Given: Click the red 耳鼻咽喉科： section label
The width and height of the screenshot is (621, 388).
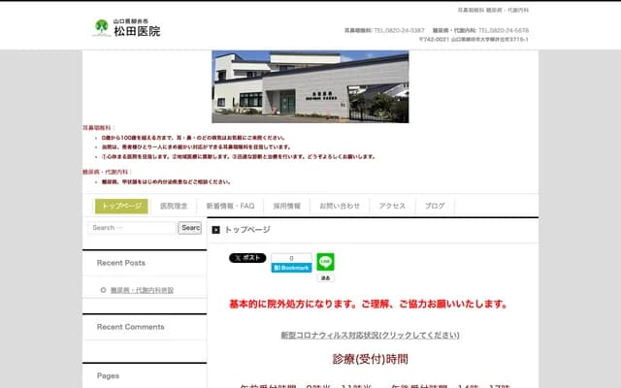Looking at the screenshot, I should point(99,128).
